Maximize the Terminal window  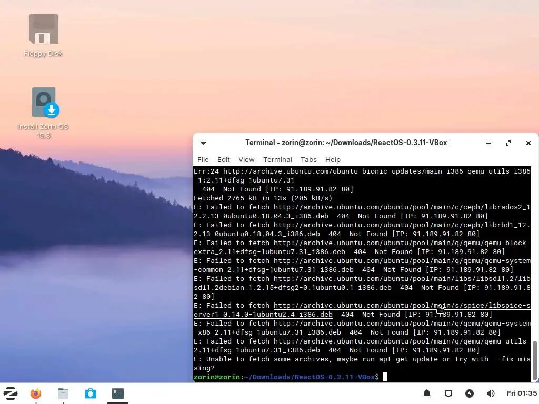pos(508,143)
